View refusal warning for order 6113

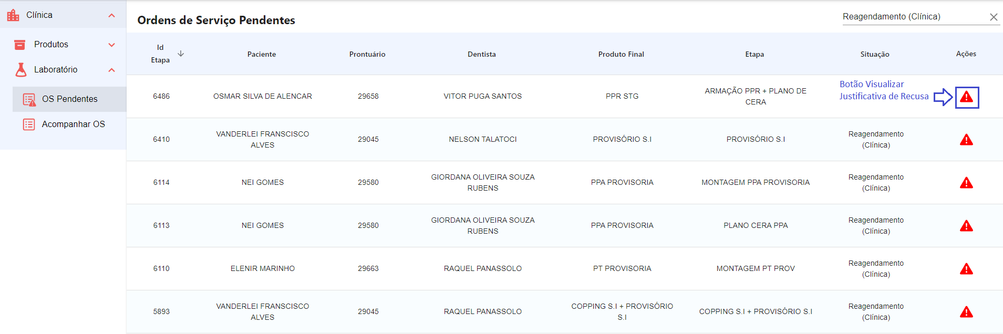pyautogui.click(x=966, y=226)
